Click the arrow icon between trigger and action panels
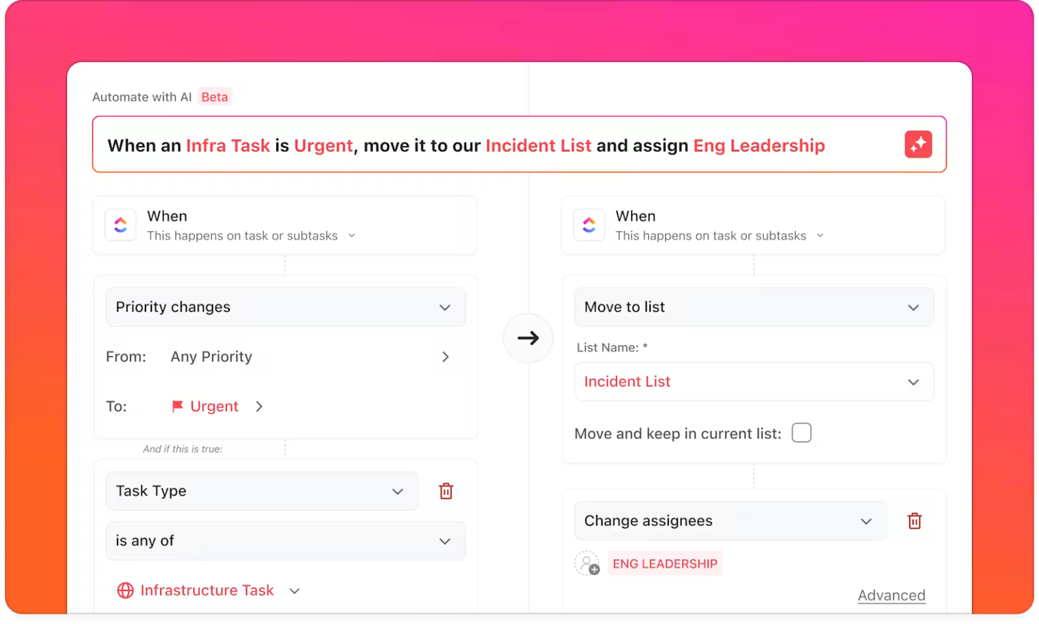Viewport: 1039px width, 624px height. click(528, 337)
